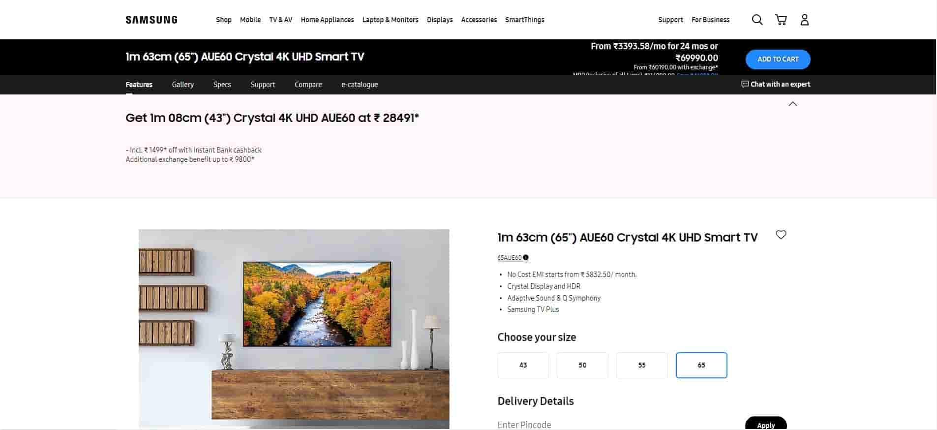Viewport: 937px width, 430px height.
Task: Open the shopping cart icon
Action: point(781,20)
